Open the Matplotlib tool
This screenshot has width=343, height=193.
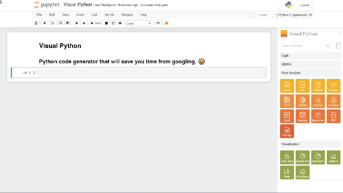[x=318, y=157]
